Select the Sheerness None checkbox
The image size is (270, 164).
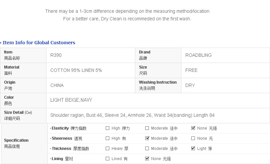pos(193,138)
